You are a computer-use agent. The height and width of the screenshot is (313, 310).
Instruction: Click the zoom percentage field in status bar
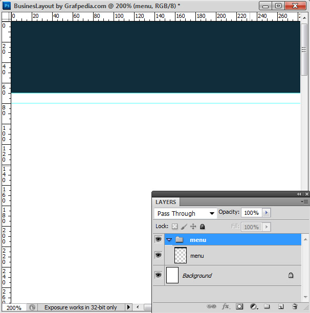click(x=14, y=307)
